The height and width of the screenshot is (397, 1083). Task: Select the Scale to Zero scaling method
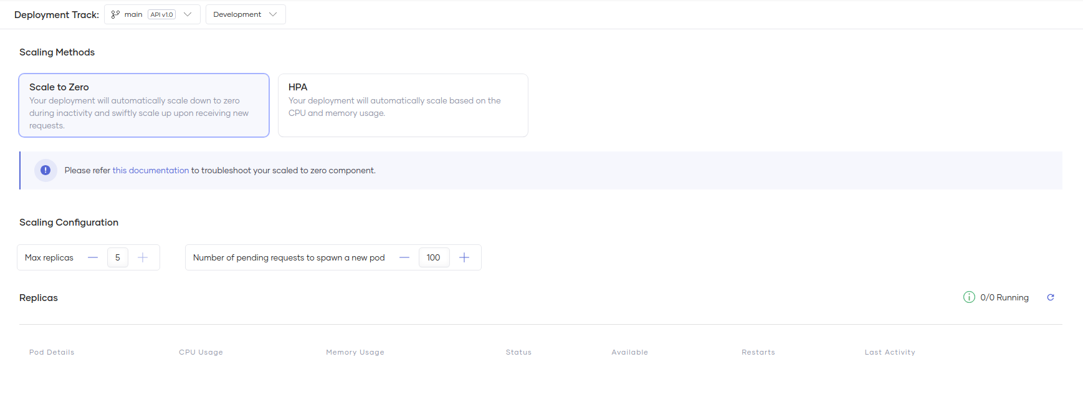pyautogui.click(x=144, y=105)
